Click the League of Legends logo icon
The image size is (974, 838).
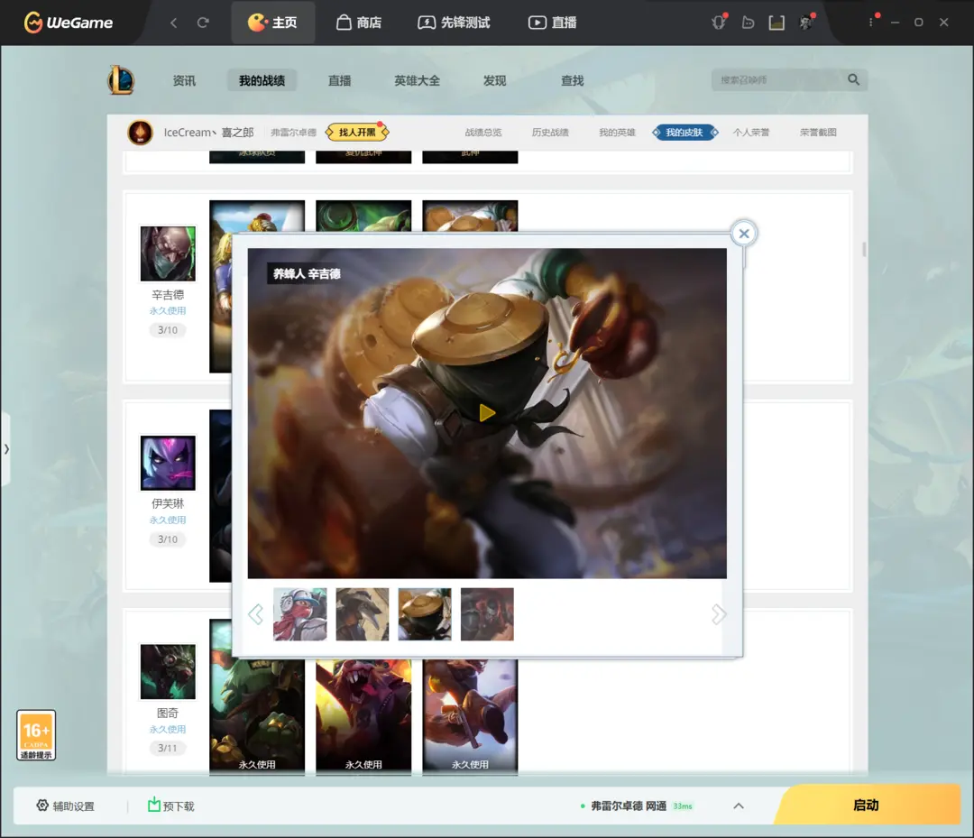pyautogui.click(x=121, y=80)
